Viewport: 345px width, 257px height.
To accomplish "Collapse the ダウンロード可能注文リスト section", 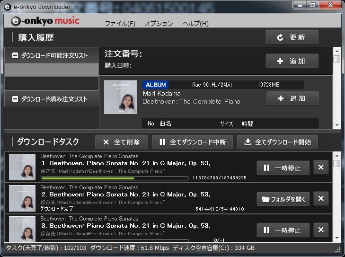I will [x=15, y=55].
